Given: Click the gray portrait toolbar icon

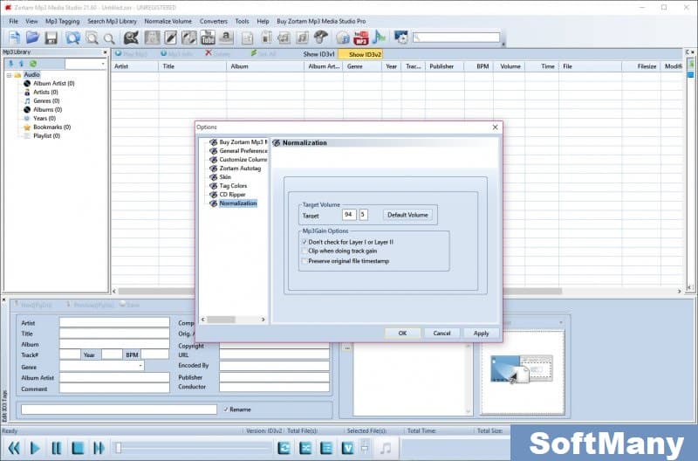Looking at the screenshot, I should [x=152, y=38].
